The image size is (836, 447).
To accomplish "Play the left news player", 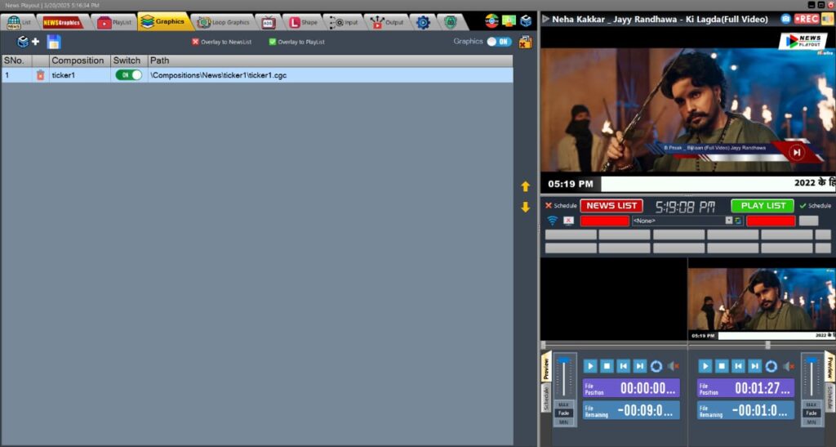I will coord(589,366).
